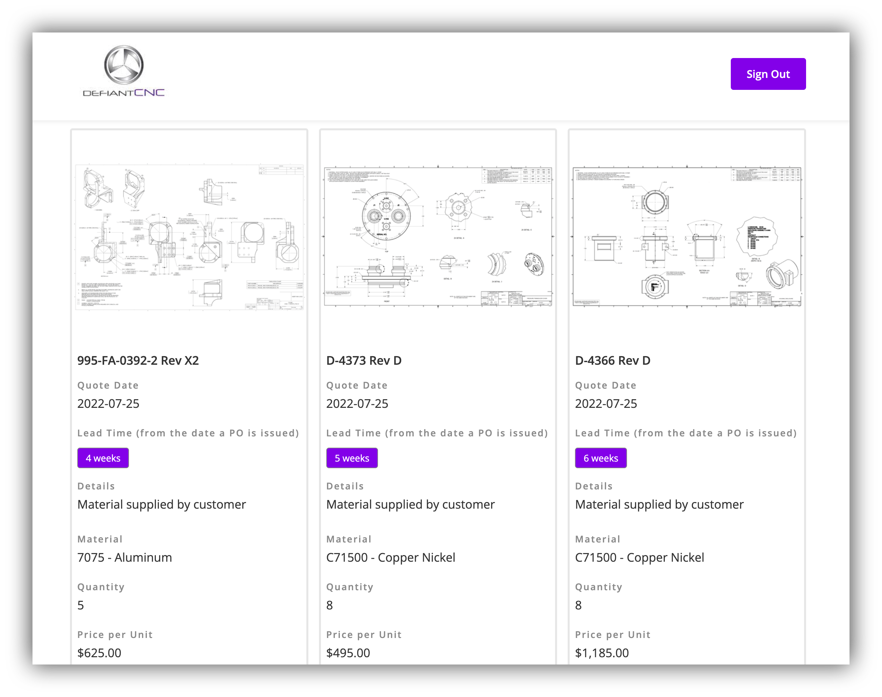Click the $495.00 price per unit

(x=348, y=653)
